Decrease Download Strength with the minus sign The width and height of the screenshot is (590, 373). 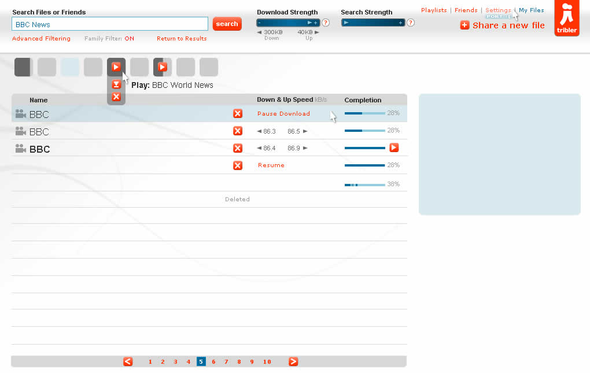point(259,23)
